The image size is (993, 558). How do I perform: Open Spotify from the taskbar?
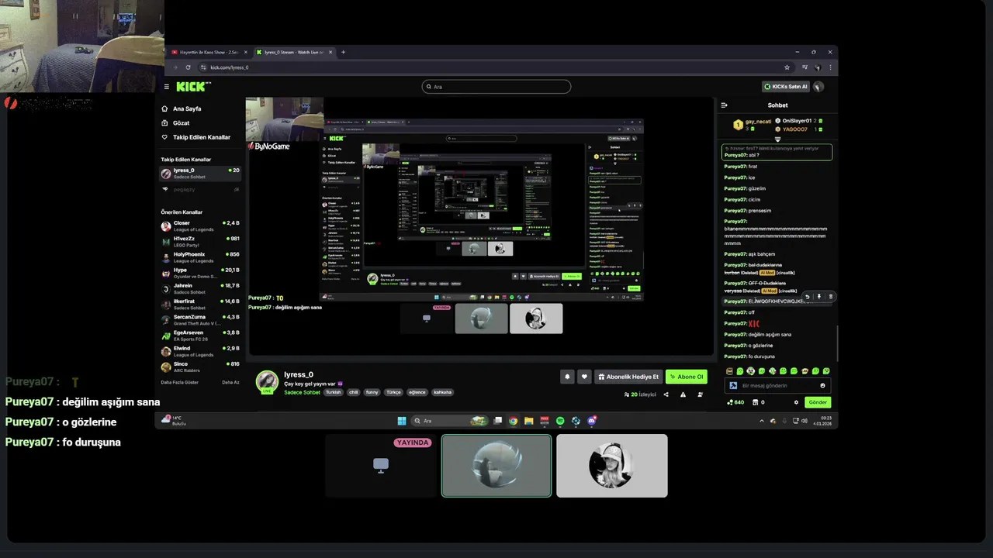click(x=560, y=421)
